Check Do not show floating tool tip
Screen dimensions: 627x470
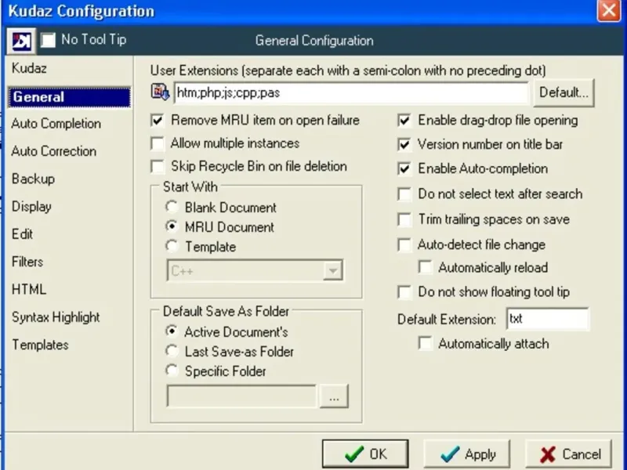click(x=404, y=292)
